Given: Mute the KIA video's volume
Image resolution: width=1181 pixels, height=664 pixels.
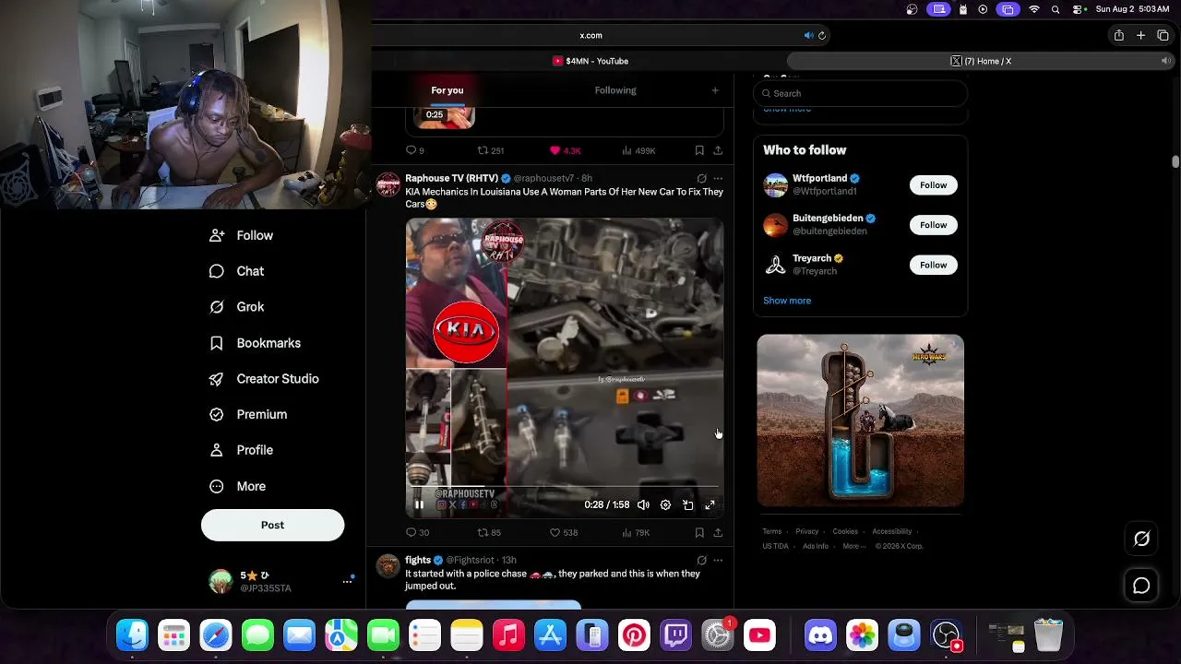Looking at the screenshot, I should point(643,505).
